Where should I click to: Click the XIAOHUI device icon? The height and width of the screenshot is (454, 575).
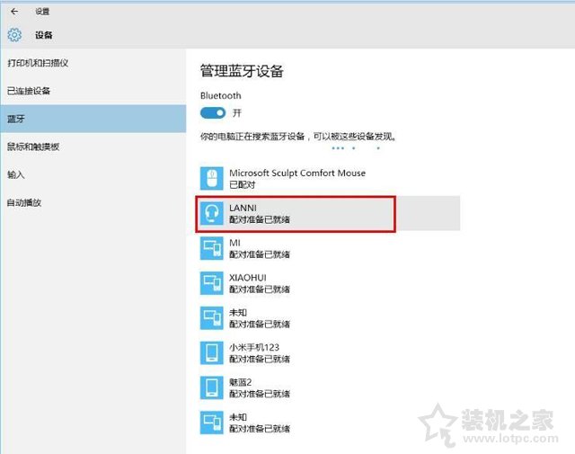pyautogui.click(x=211, y=283)
